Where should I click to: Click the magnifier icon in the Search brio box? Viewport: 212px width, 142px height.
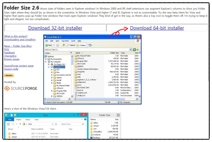click(x=83, y=124)
